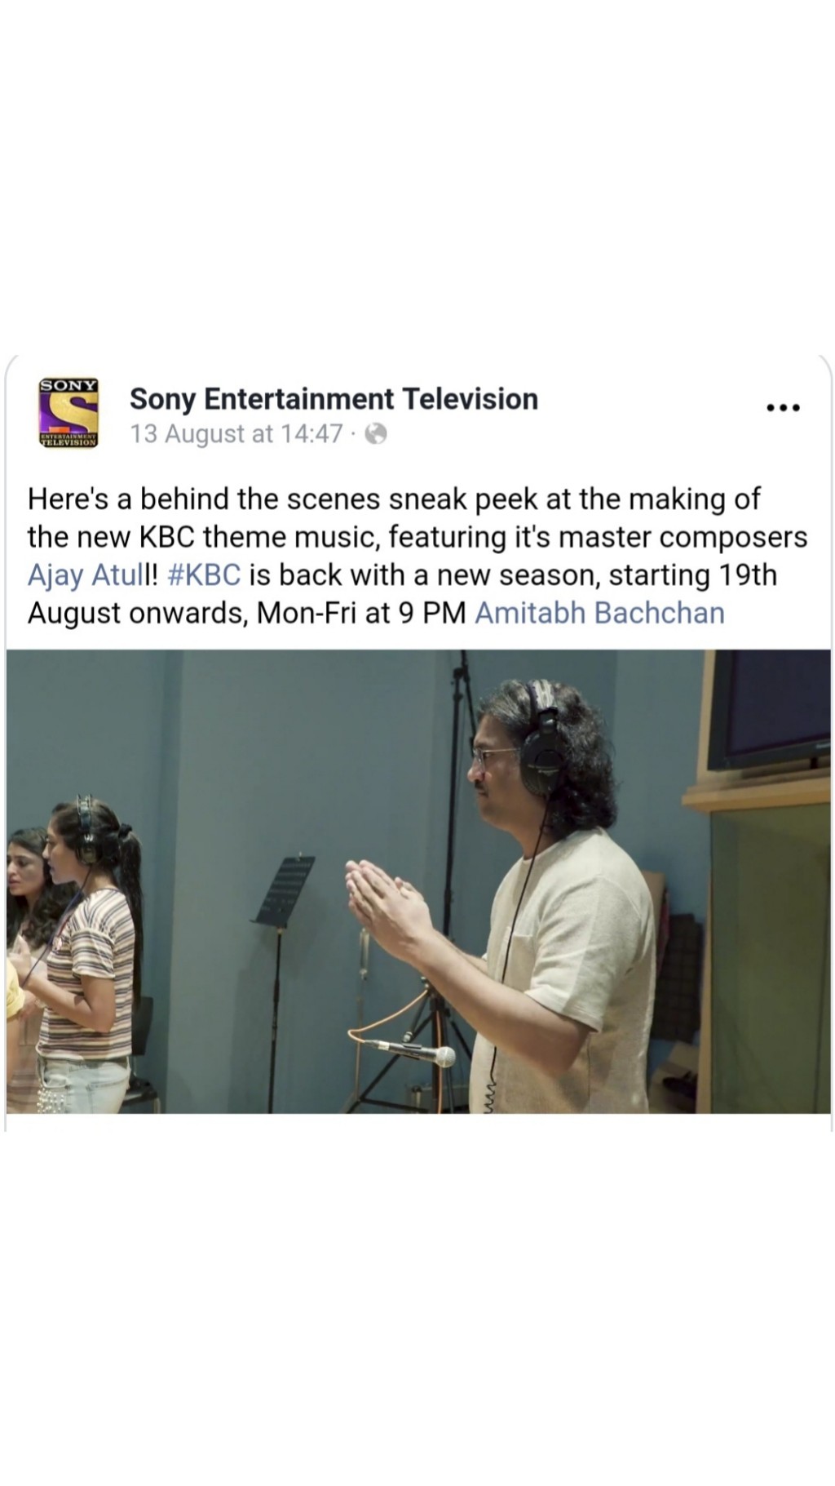The image size is (835, 1486).
Task: Play the behind-the-scenes studio video
Action: (x=418, y=881)
